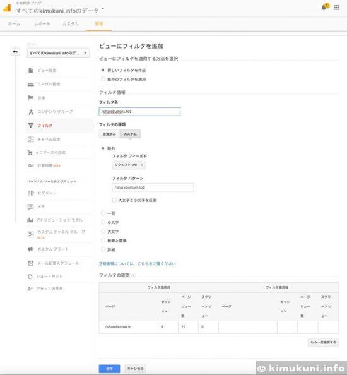Click the blue 保存 button
This screenshot has width=347, height=375.
(x=109, y=369)
